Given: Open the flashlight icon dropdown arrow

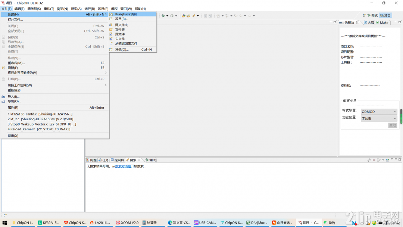Looking at the screenshot, I should [x=198, y=16].
